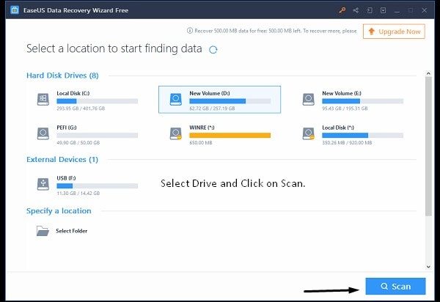
Task: Open the license key activation icon
Action: click(342, 11)
